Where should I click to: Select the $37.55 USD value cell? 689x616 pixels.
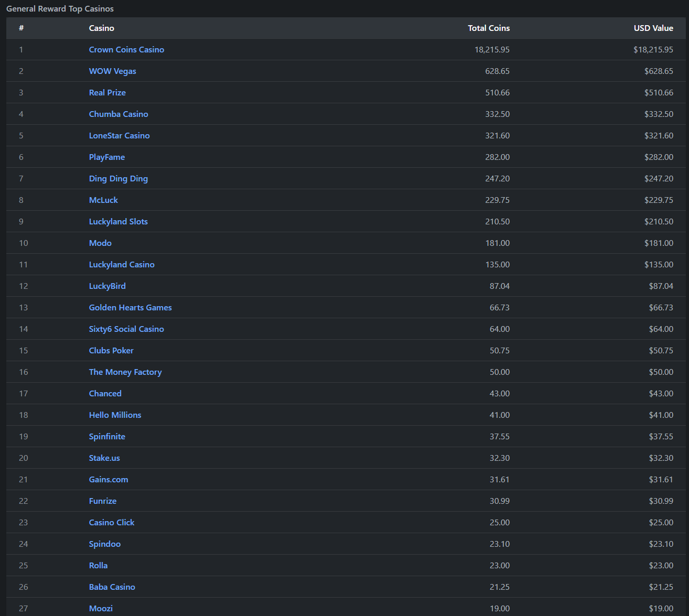(x=661, y=436)
